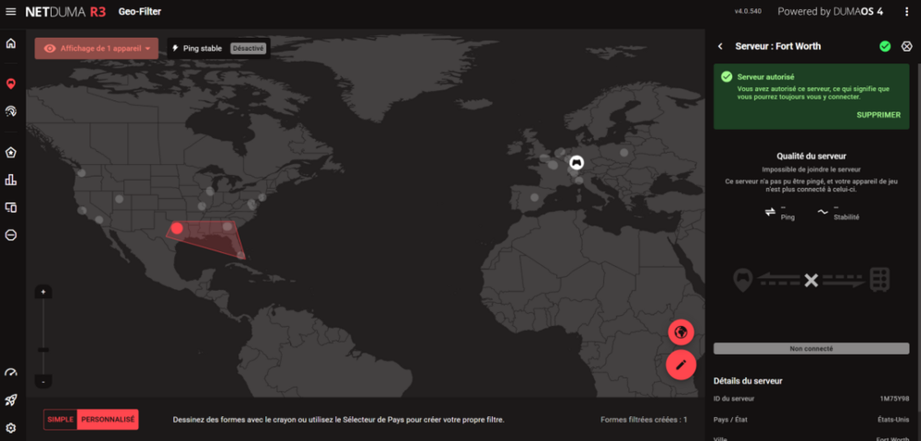Toggle the green server allowed checkmark
Screen dimensions: 921x441
pos(885,46)
